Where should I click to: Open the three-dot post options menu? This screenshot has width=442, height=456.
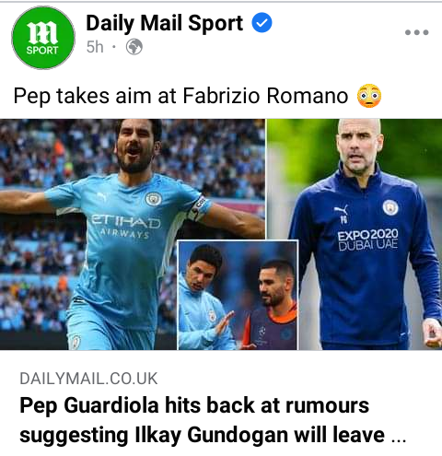point(416,32)
